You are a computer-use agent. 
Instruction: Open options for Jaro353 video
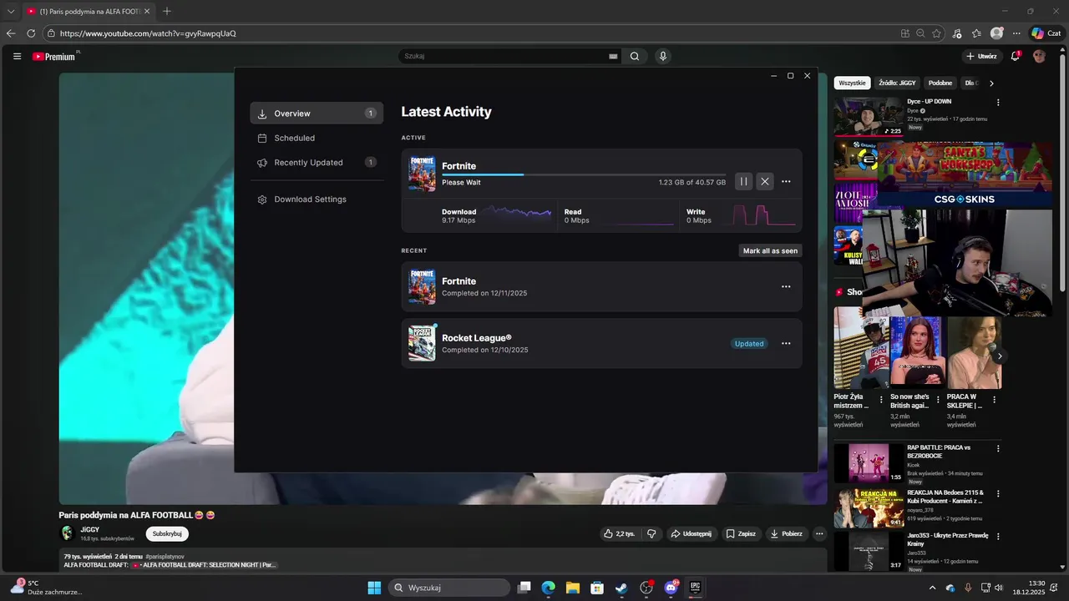(997, 537)
